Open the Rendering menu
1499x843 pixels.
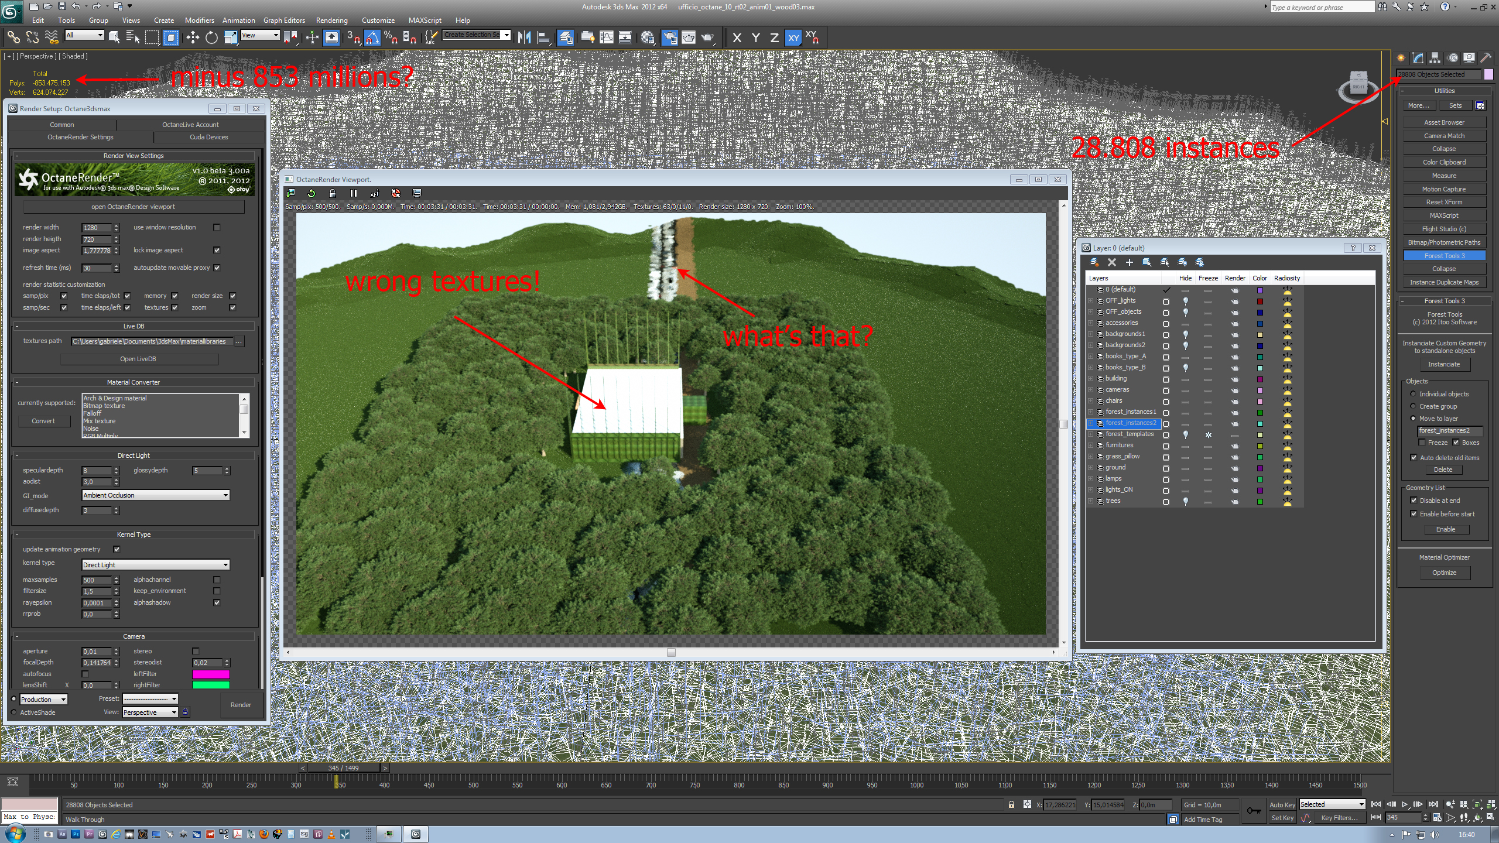(331, 20)
